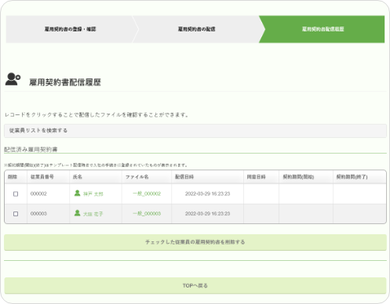Click the person icon for employee 000002
The height and width of the screenshot is (304, 390).
pos(77,193)
